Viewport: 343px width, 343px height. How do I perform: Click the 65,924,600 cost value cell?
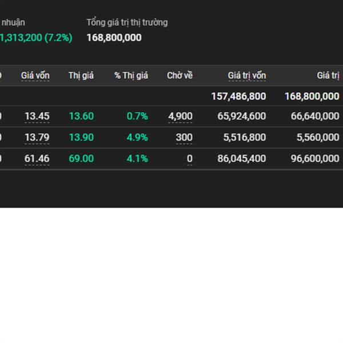click(241, 116)
